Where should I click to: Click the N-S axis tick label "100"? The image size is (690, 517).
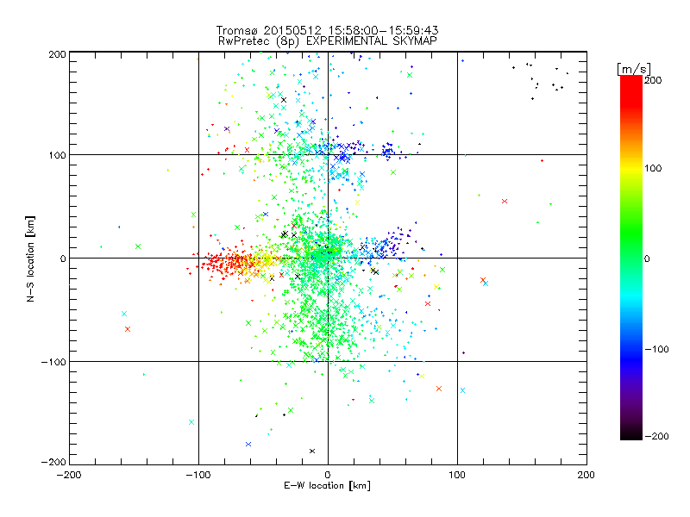57,155
